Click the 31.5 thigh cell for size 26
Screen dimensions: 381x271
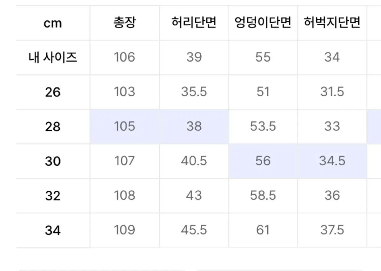[332, 92]
